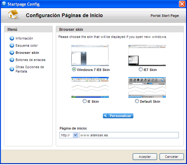This screenshot has width=187, height=165.
Task: Click the arrow icon beside Botones de enlaces
Action: click(x=12, y=60)
